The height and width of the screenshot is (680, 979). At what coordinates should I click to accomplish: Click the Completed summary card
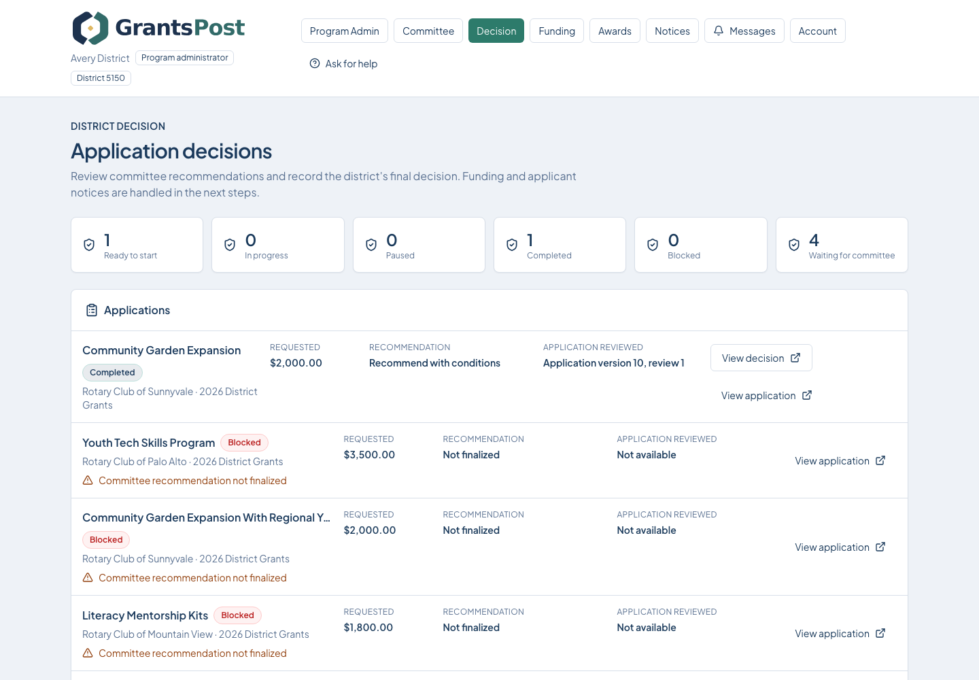[x=560, y=245]
